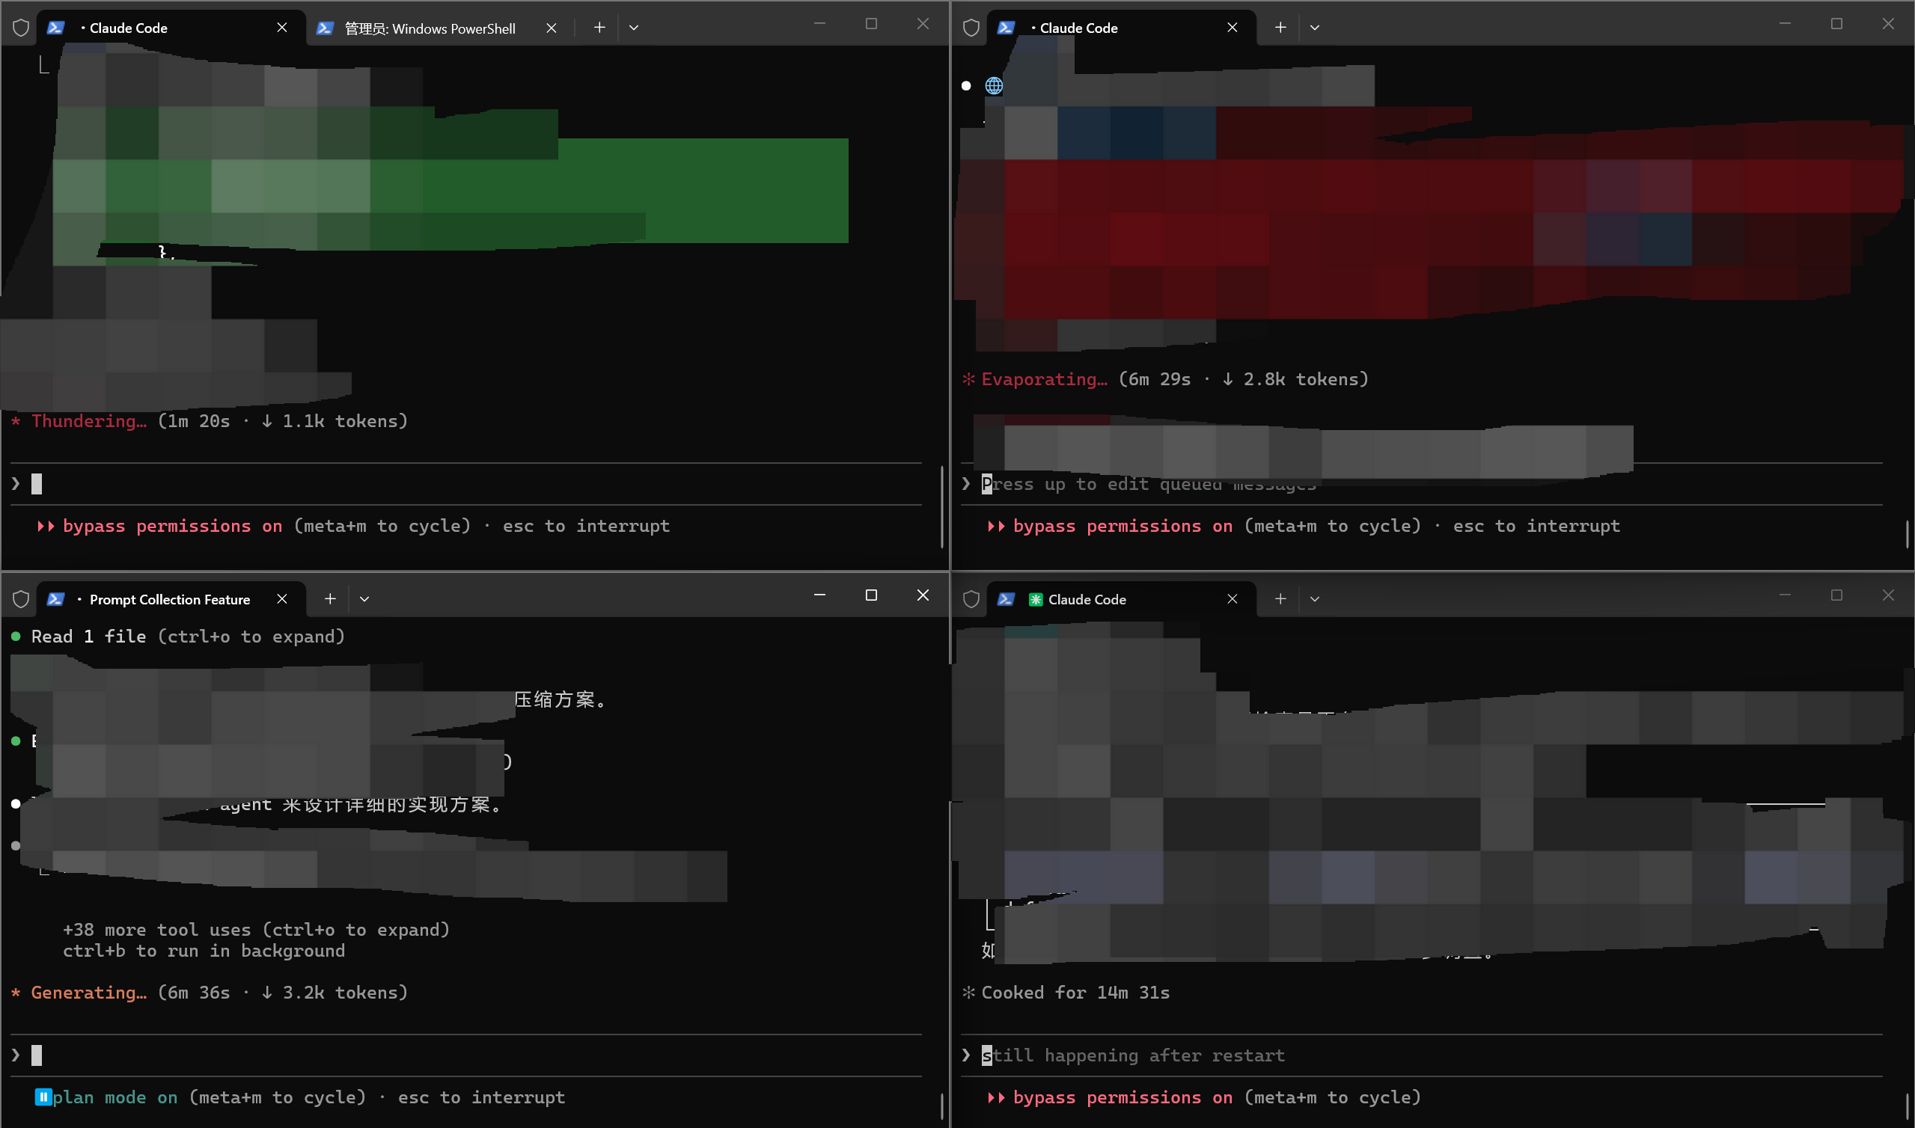This screenshot has height=1128, width=1915.
Task: Click PowerShell icon on Prompt Collection Feature tab
Action: tap(55, 599)
